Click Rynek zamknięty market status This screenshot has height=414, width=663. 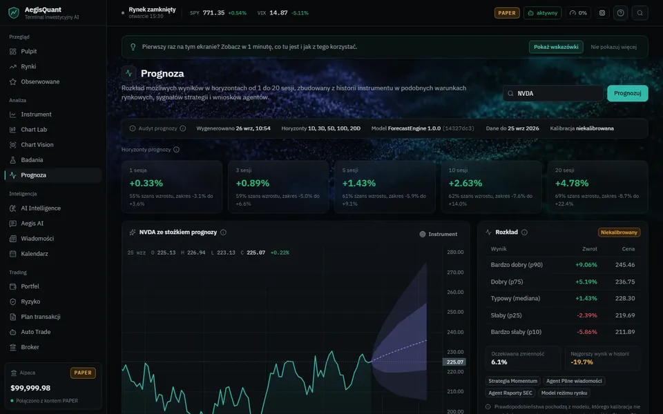[148, 12]
